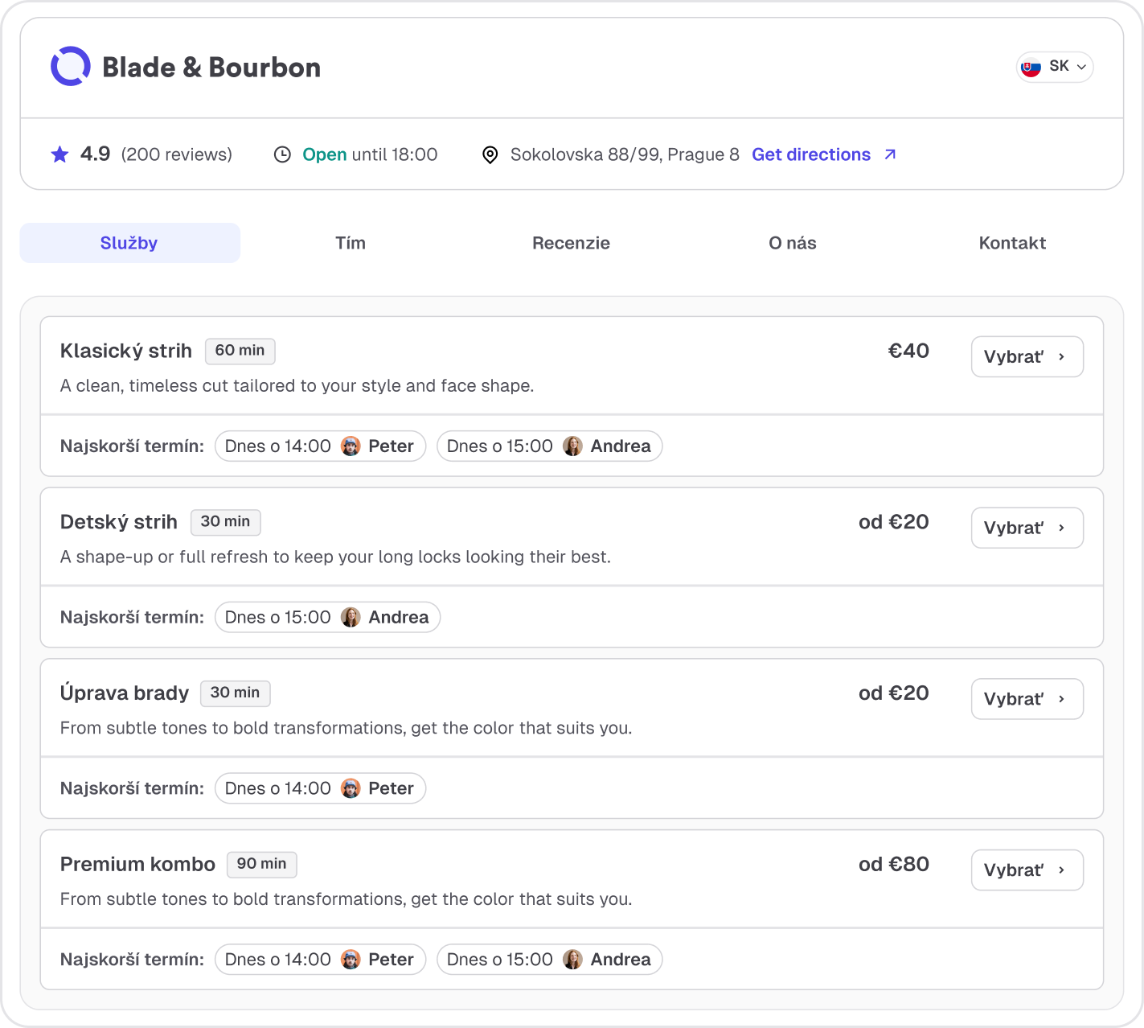Switch to the Tím tab
1144x1028 pixels.
pos(351,243)
